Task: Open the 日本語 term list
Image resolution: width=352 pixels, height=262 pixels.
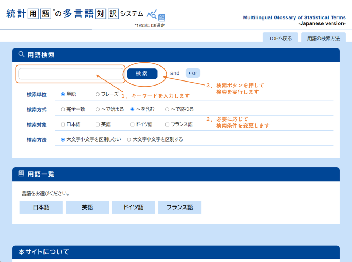Action: click(x=41, y=207)
